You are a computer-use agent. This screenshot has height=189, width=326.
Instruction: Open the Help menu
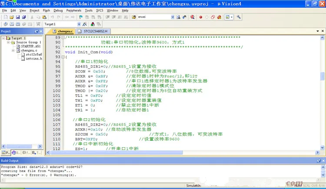click(125, 10)
